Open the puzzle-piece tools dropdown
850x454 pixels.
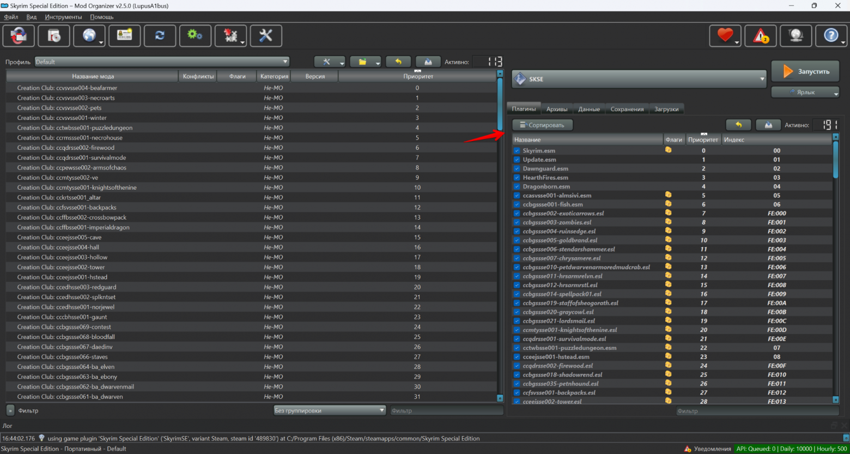click(230, 36)
